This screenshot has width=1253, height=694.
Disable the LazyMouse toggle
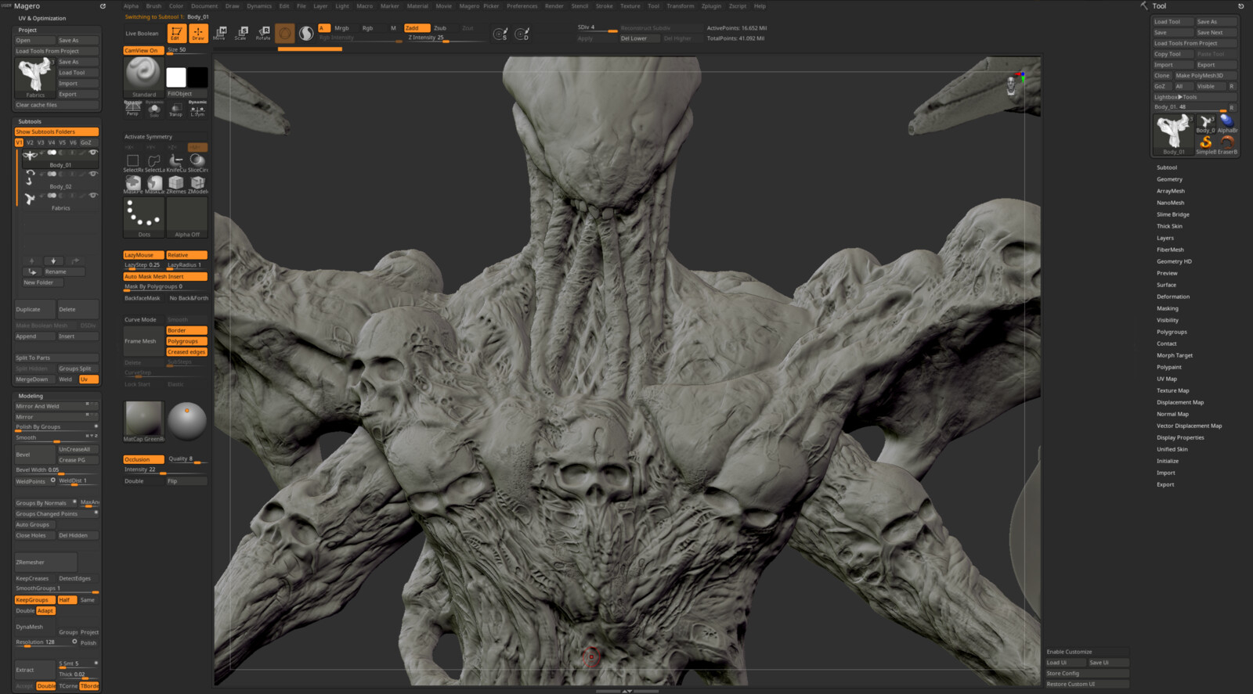pyautogui.click(x=143, y=255)
